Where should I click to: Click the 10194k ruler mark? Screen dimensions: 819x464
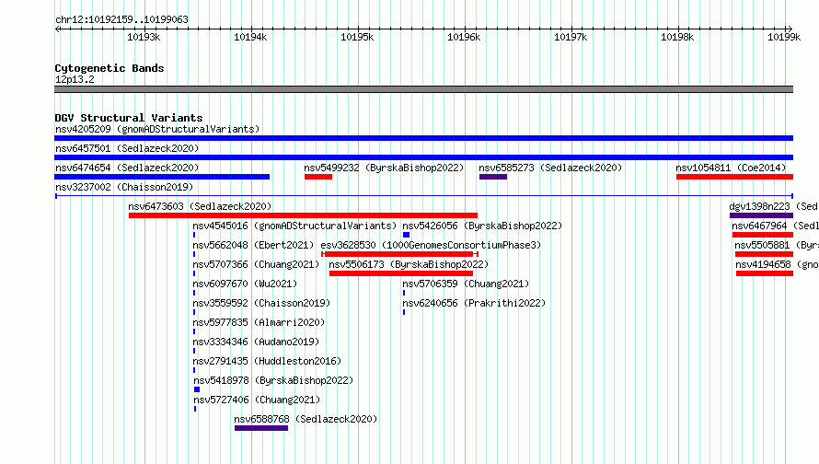coord(250,37)
